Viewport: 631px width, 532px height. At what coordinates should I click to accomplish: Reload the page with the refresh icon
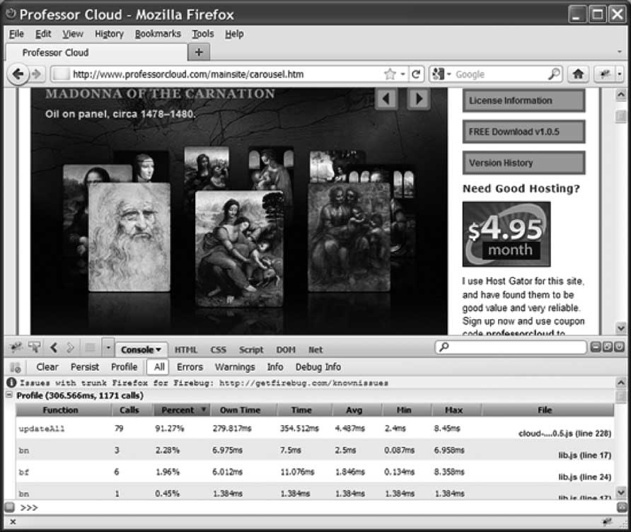(416, 74)
